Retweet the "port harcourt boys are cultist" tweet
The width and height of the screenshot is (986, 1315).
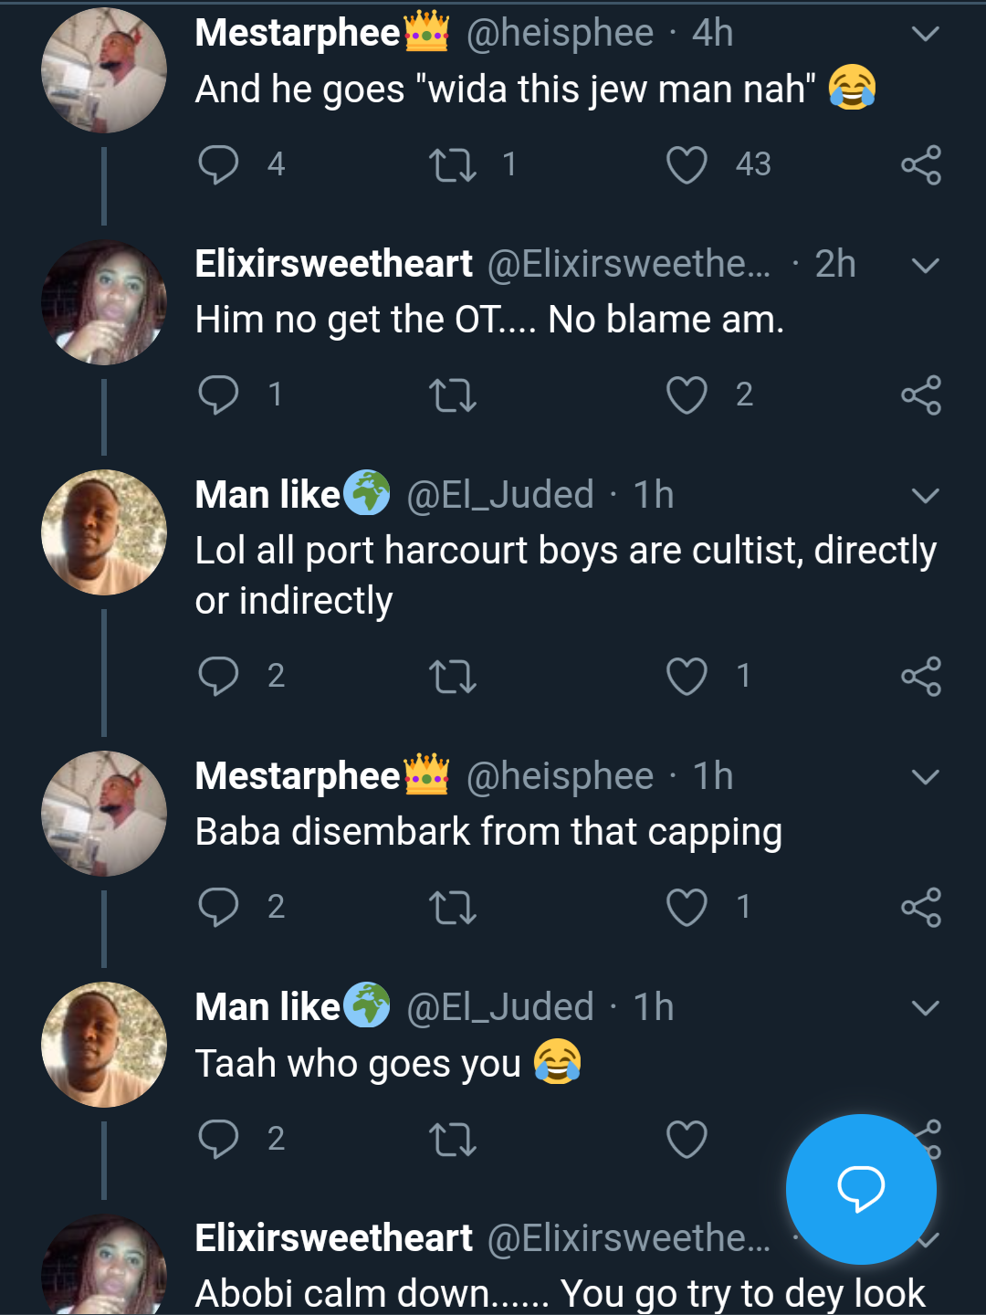453,677
